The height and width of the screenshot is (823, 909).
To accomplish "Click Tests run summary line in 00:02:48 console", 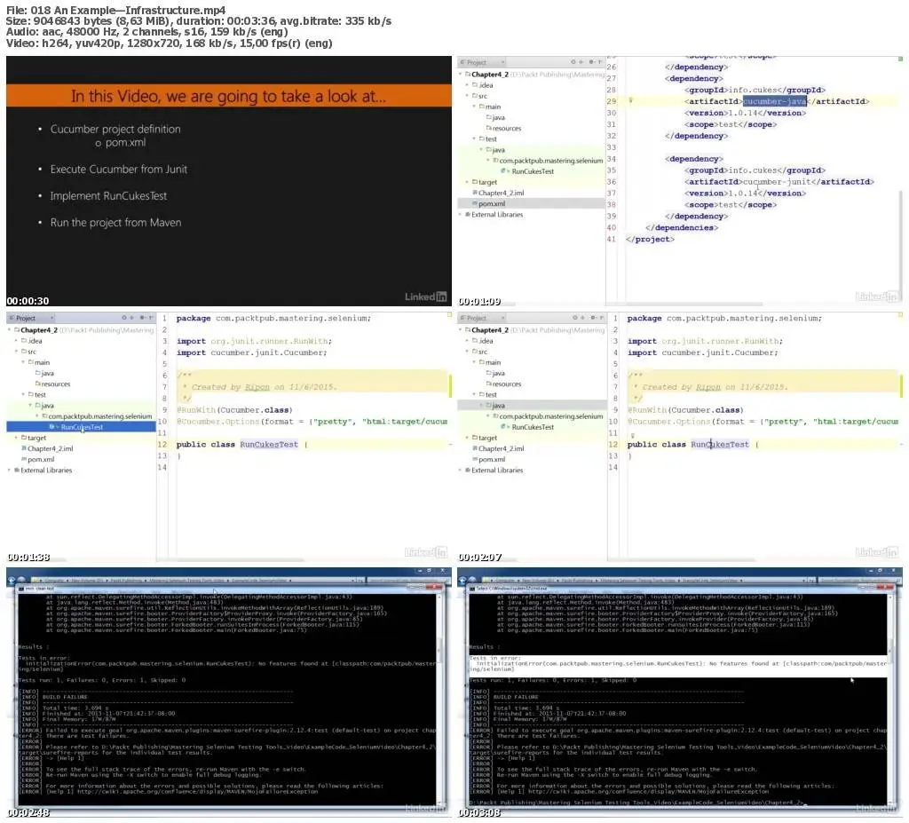I will pyautogui.click(x=102, y=680).
